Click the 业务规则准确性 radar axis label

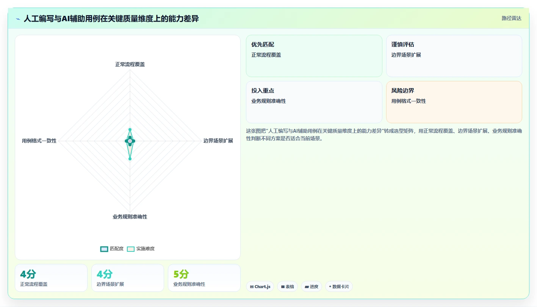[130, 217]
